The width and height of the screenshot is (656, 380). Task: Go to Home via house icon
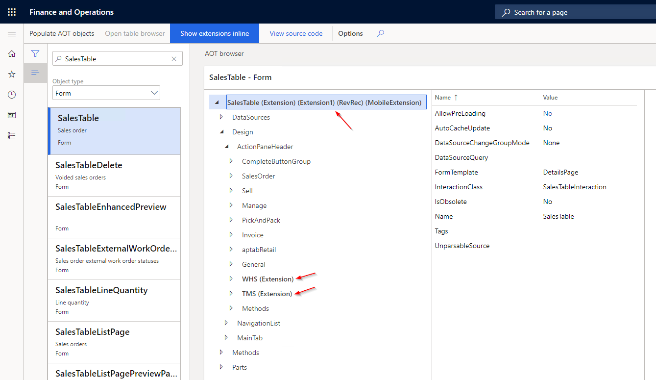coord(12,54)
